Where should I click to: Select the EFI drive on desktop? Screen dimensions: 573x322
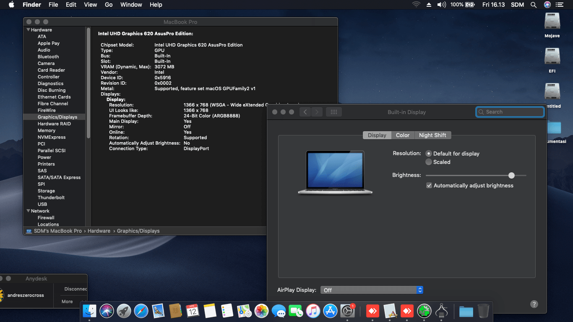tap(552, 60)
